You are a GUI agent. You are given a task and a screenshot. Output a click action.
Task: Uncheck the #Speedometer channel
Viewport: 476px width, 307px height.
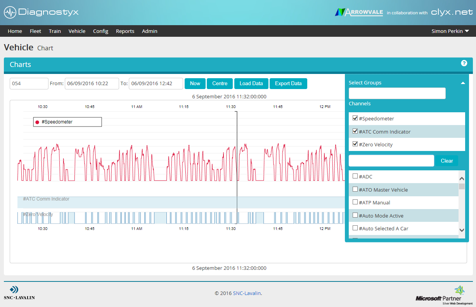355,118
